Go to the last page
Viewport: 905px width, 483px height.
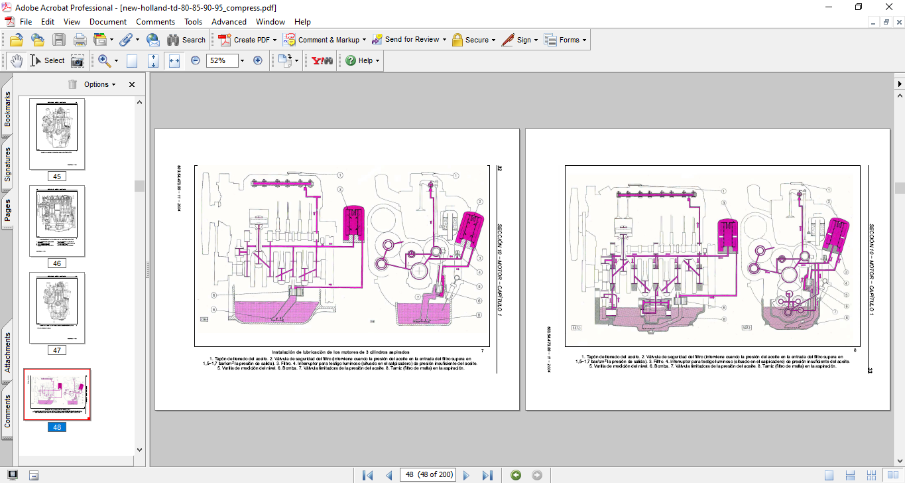point(487,475)
